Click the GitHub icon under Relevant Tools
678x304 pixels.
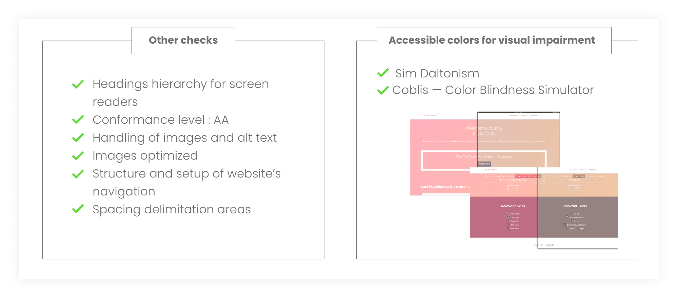572,213
